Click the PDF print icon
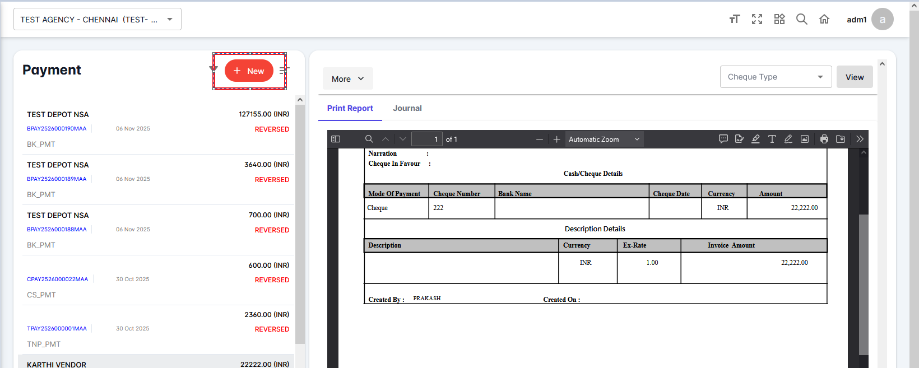 coord(824,139)
